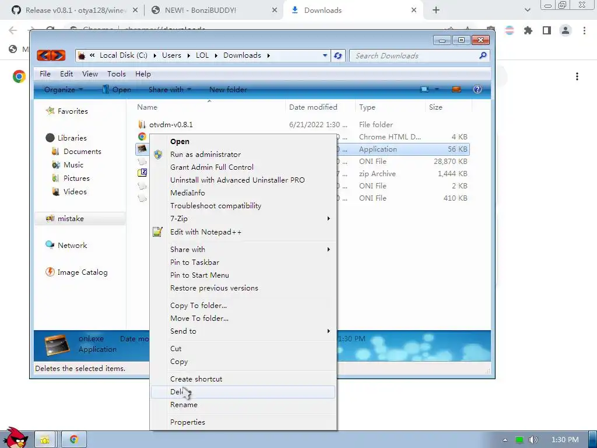The width and height of the screenshot is (597, 448).
Task: Select Copy from context menu
Action: point(243,362)
